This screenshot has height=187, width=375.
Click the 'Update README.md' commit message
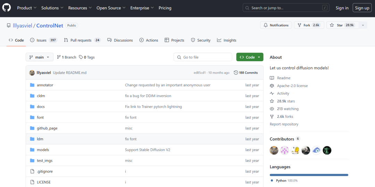(x=69, y=73)
